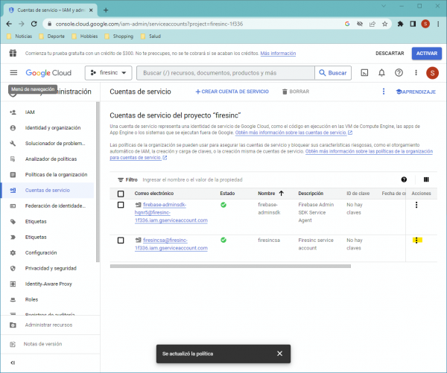Open actions menu for firesincsa account
The width and height of the screenshot is (447, 373).
pyautogui.click(x=416, y=240)
